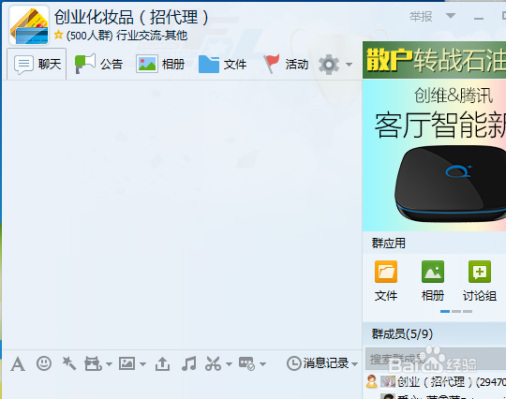The width and height of the screenshot is (506, 399).
Task: Open the 活动 activities tab
Action: coord(286,64)
